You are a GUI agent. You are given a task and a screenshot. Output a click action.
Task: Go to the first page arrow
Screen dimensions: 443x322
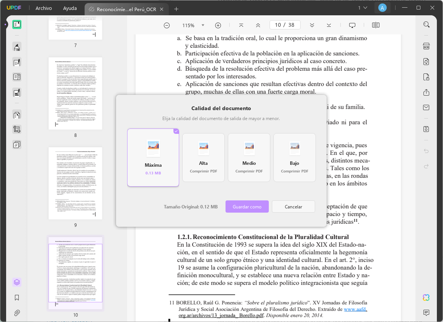[241, 25]
